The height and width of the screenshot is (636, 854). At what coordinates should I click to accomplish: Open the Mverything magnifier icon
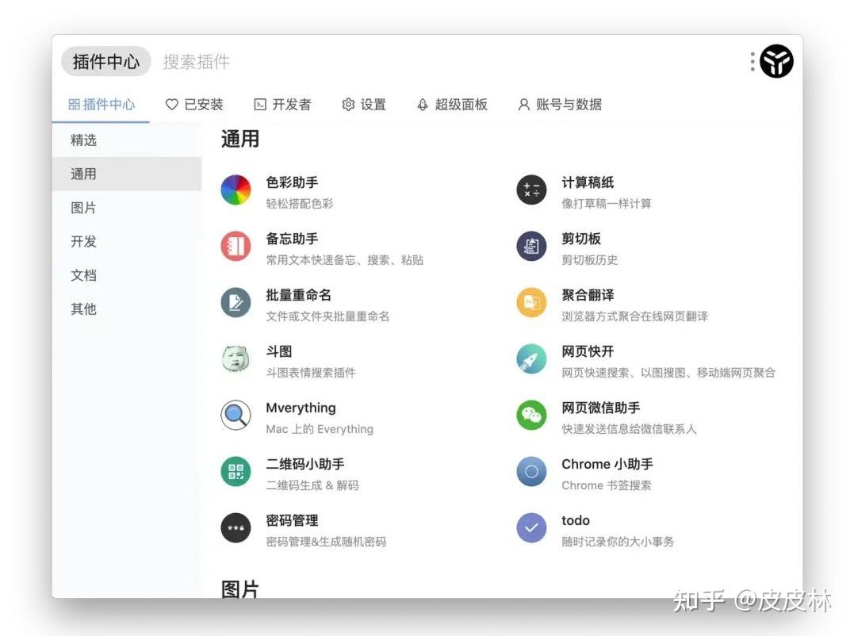236,415
